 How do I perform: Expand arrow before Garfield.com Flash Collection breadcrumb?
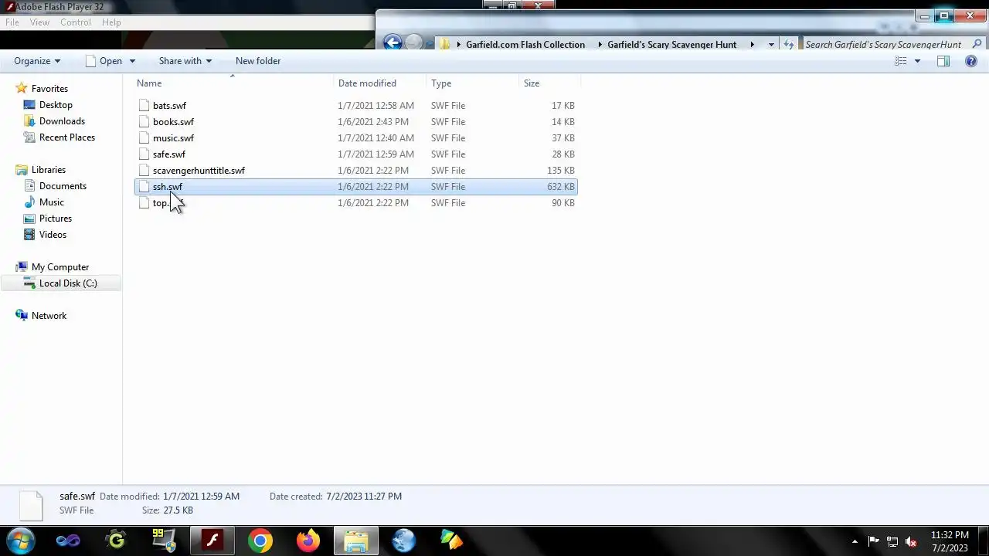tap(458, 45)
